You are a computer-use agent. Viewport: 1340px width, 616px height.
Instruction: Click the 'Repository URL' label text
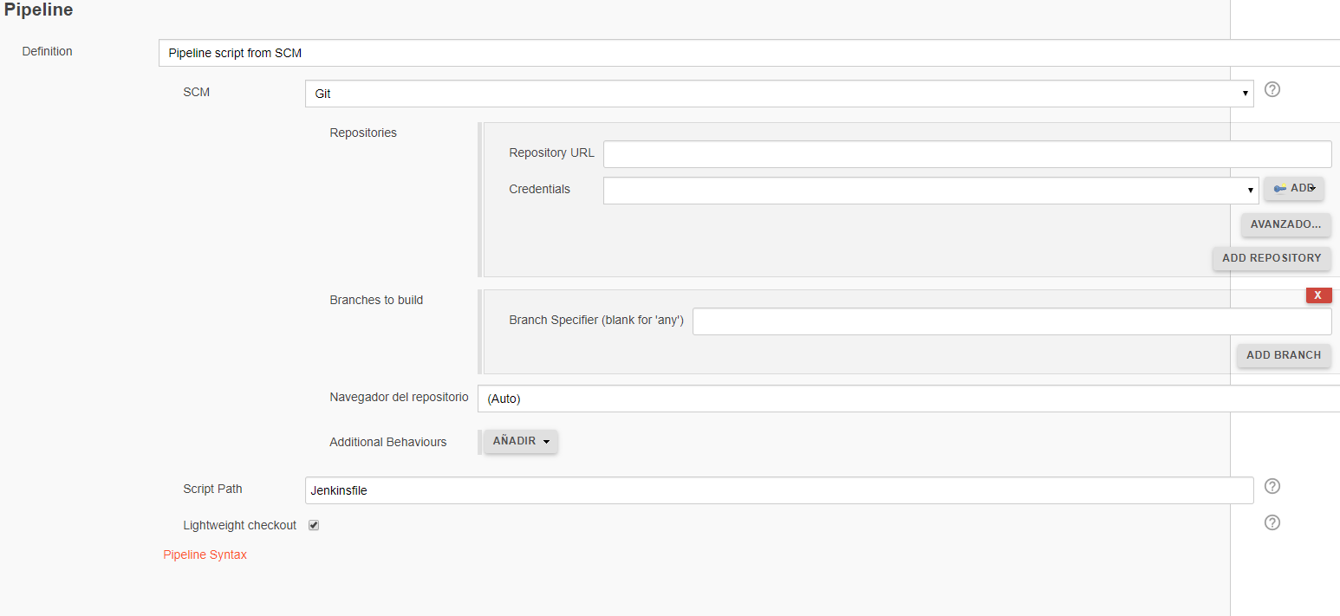click(551, 152)
